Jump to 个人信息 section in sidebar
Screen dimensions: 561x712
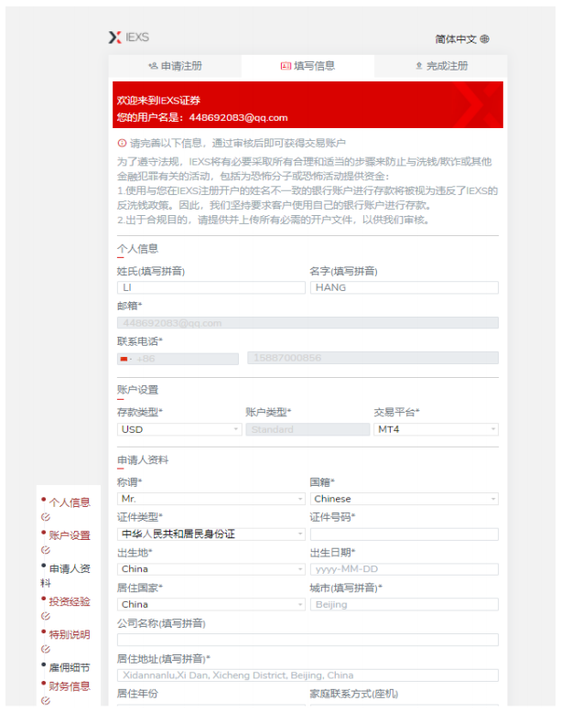tap(70, 502)
